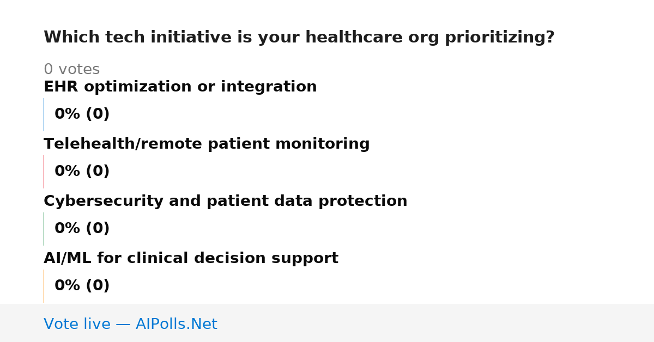Click the 0% (0) under Telehealth

click(x=82, y=172)
